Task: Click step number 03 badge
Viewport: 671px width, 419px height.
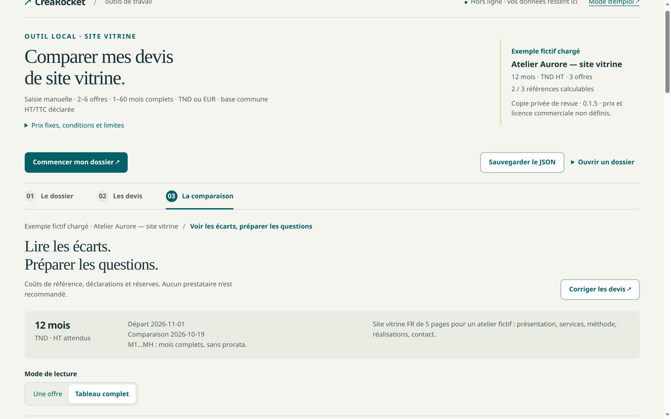Action: coord(172,196)
